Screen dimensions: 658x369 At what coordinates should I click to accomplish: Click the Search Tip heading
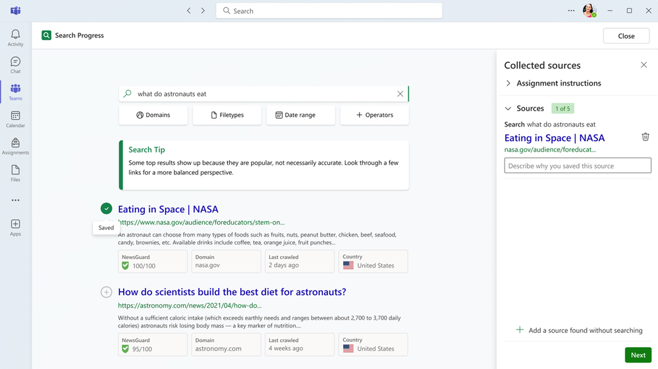(x=146, y=150)
